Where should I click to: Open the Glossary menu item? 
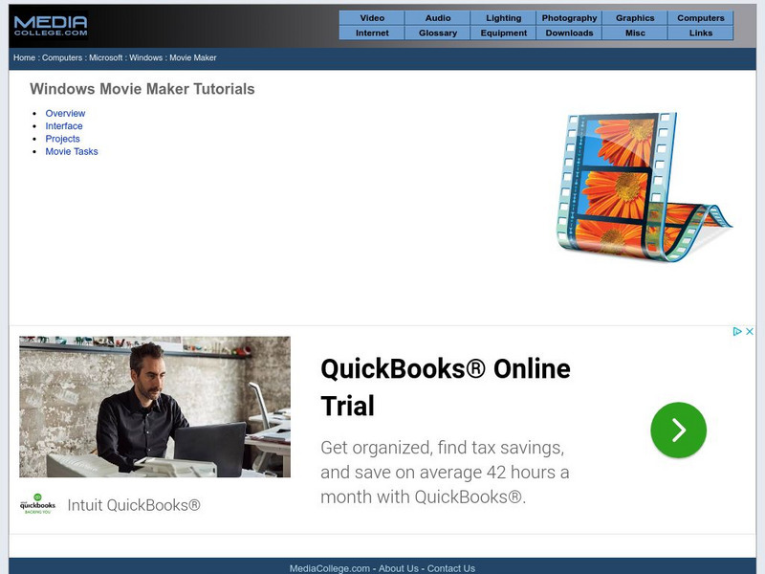click(438, 33)
